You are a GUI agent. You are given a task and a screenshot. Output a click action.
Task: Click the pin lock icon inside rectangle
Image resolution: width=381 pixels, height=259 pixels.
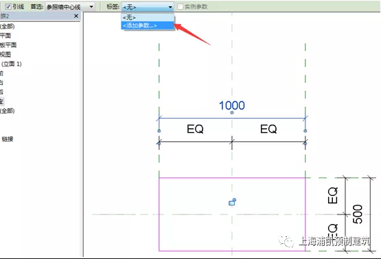232,201
